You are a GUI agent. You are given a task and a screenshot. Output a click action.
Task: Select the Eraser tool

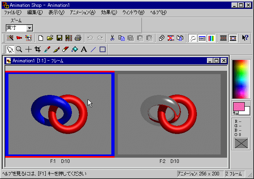66,49
